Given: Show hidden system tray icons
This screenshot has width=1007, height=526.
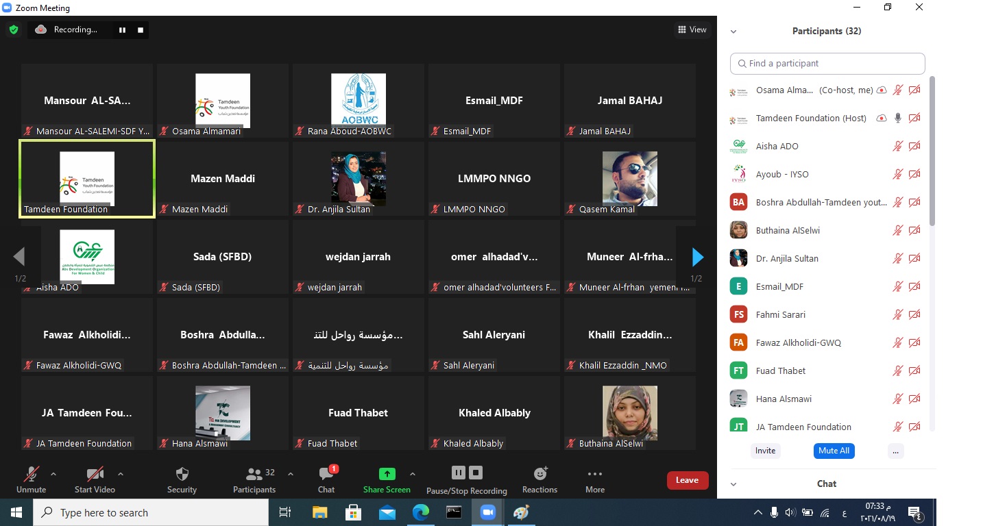Looking at the screenshot, I should click(757, 512).
